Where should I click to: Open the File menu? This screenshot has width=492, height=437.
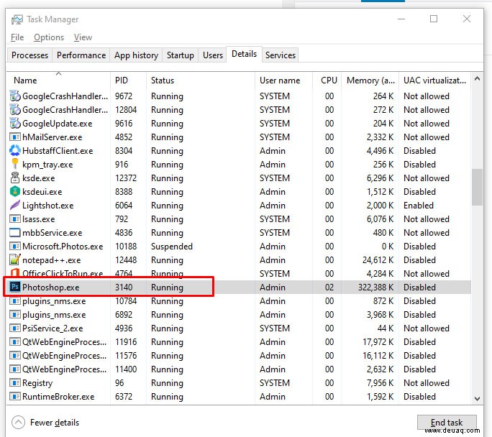point(17,37)
